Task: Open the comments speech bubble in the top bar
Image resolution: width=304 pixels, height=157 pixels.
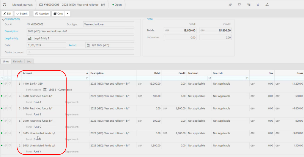Action: 240,5
